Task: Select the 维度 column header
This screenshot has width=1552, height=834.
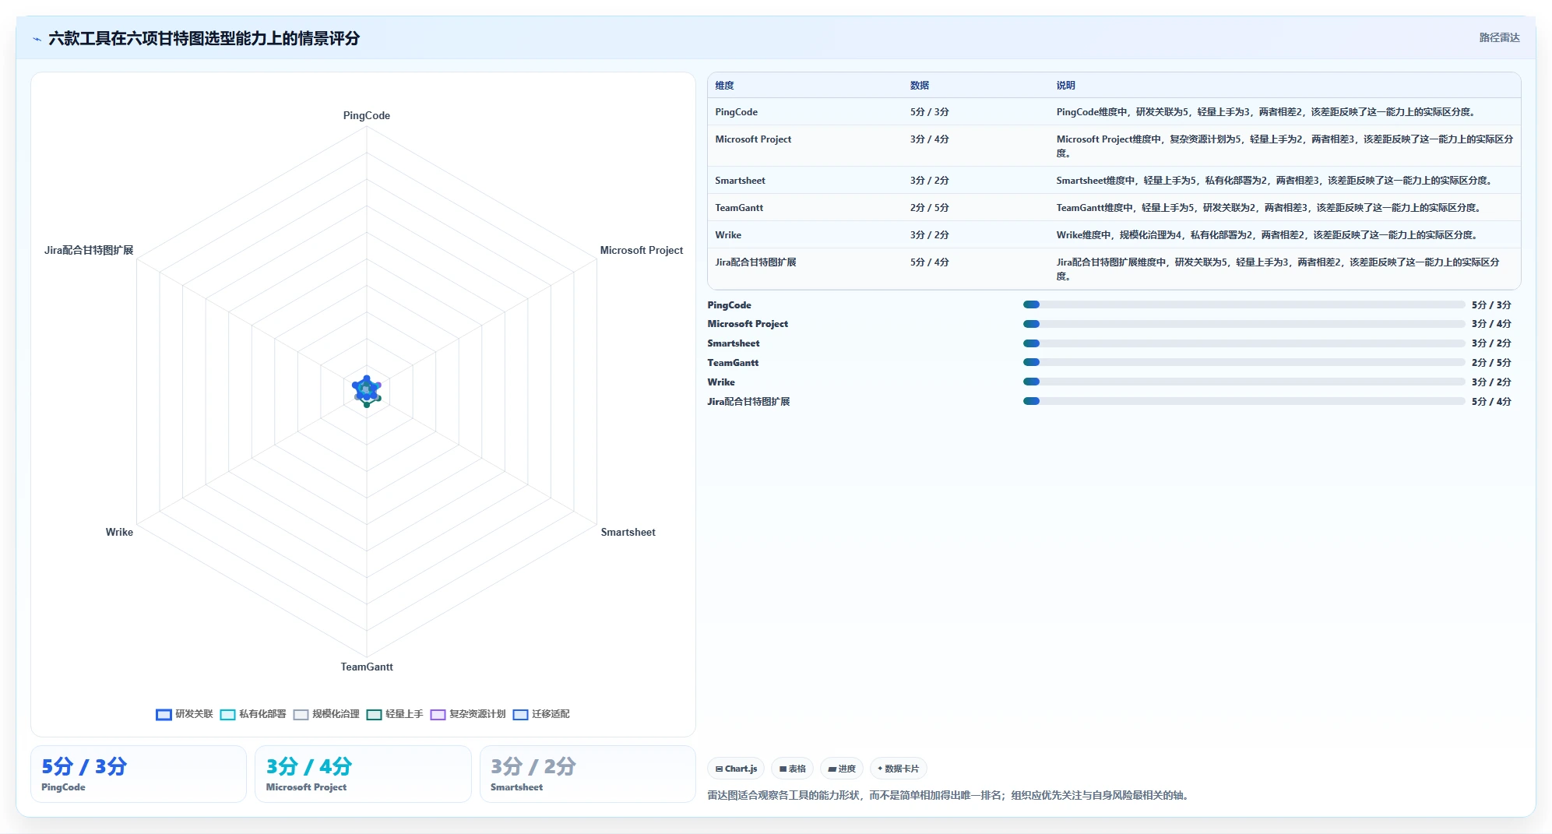Action: click(724, 86)
